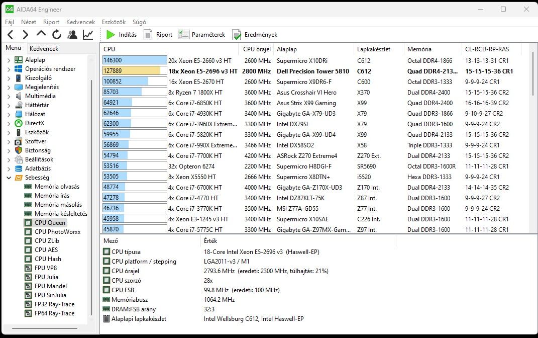Select the yellow 127889 score bar
The height and width of the screenshot is (338, 538).
[x=135, y=71]
